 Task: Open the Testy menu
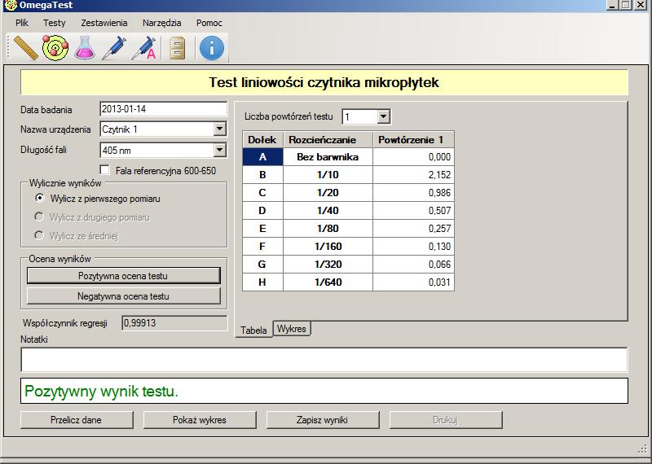tap(55, 23)
